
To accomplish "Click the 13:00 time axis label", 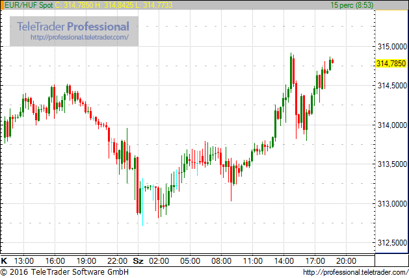I will [x=24, y=261].
